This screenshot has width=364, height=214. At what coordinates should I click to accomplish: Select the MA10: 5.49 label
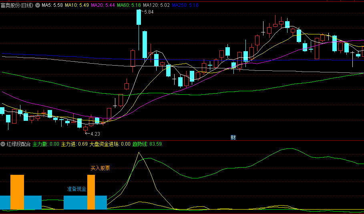pos(77,5)
